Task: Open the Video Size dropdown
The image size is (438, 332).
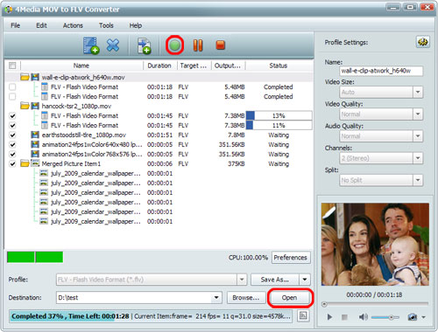Action: coord(418,93)
